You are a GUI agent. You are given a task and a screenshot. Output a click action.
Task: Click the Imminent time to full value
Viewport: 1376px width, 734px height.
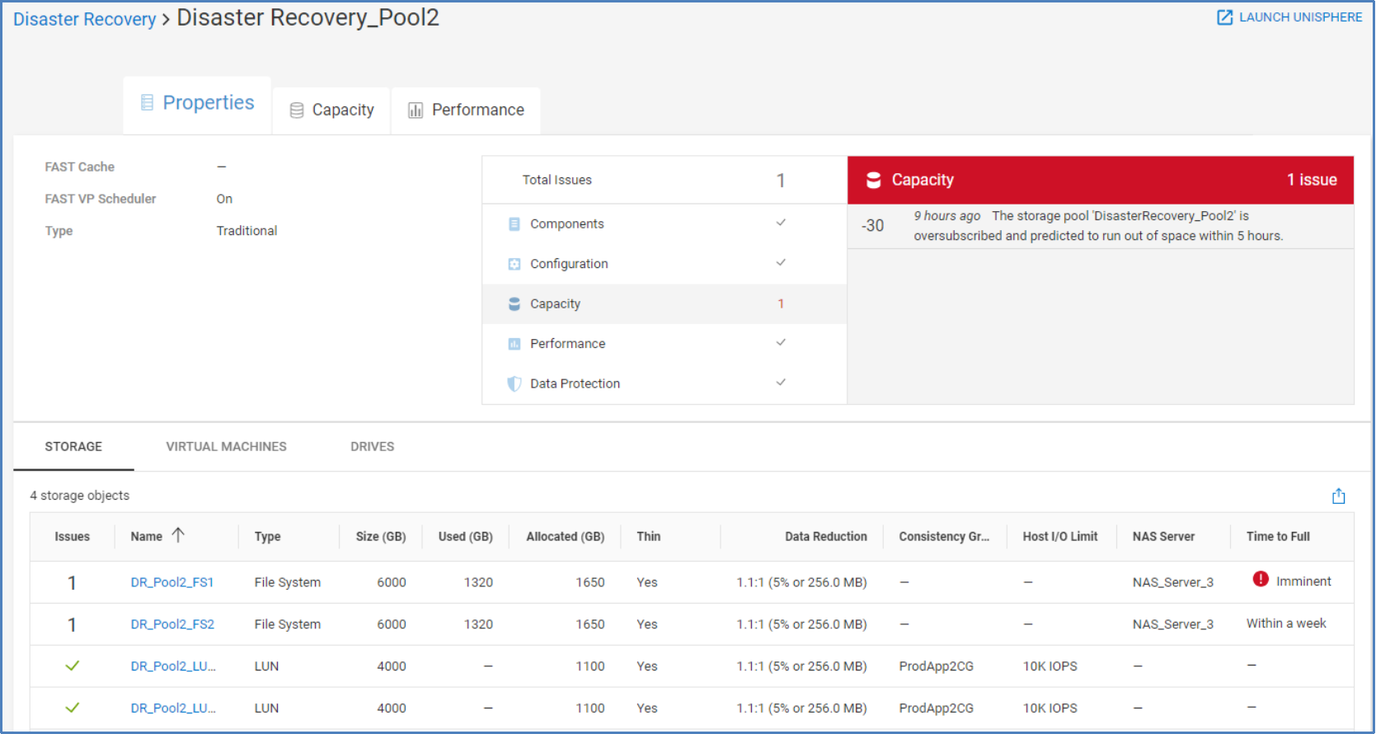click(x=1303, y=581)
